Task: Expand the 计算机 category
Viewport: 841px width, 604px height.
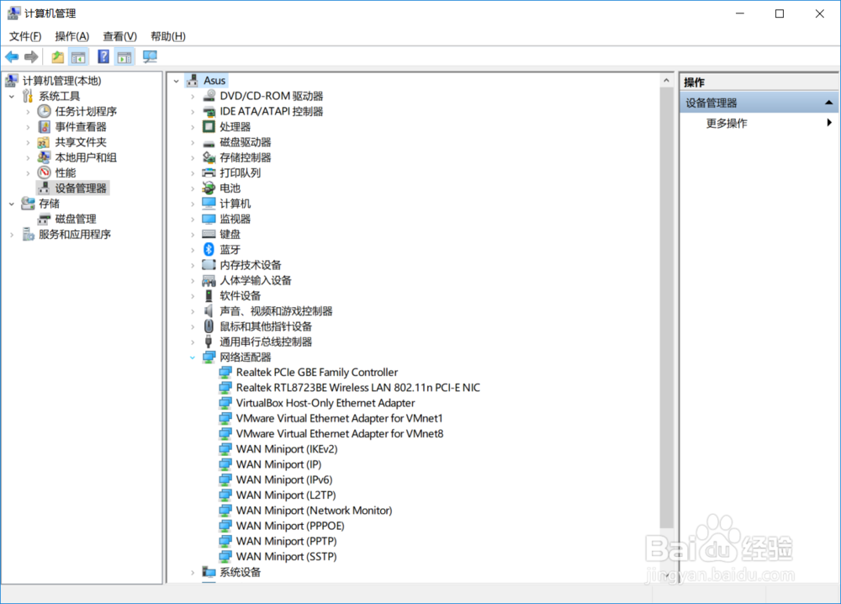Action: 193,204
